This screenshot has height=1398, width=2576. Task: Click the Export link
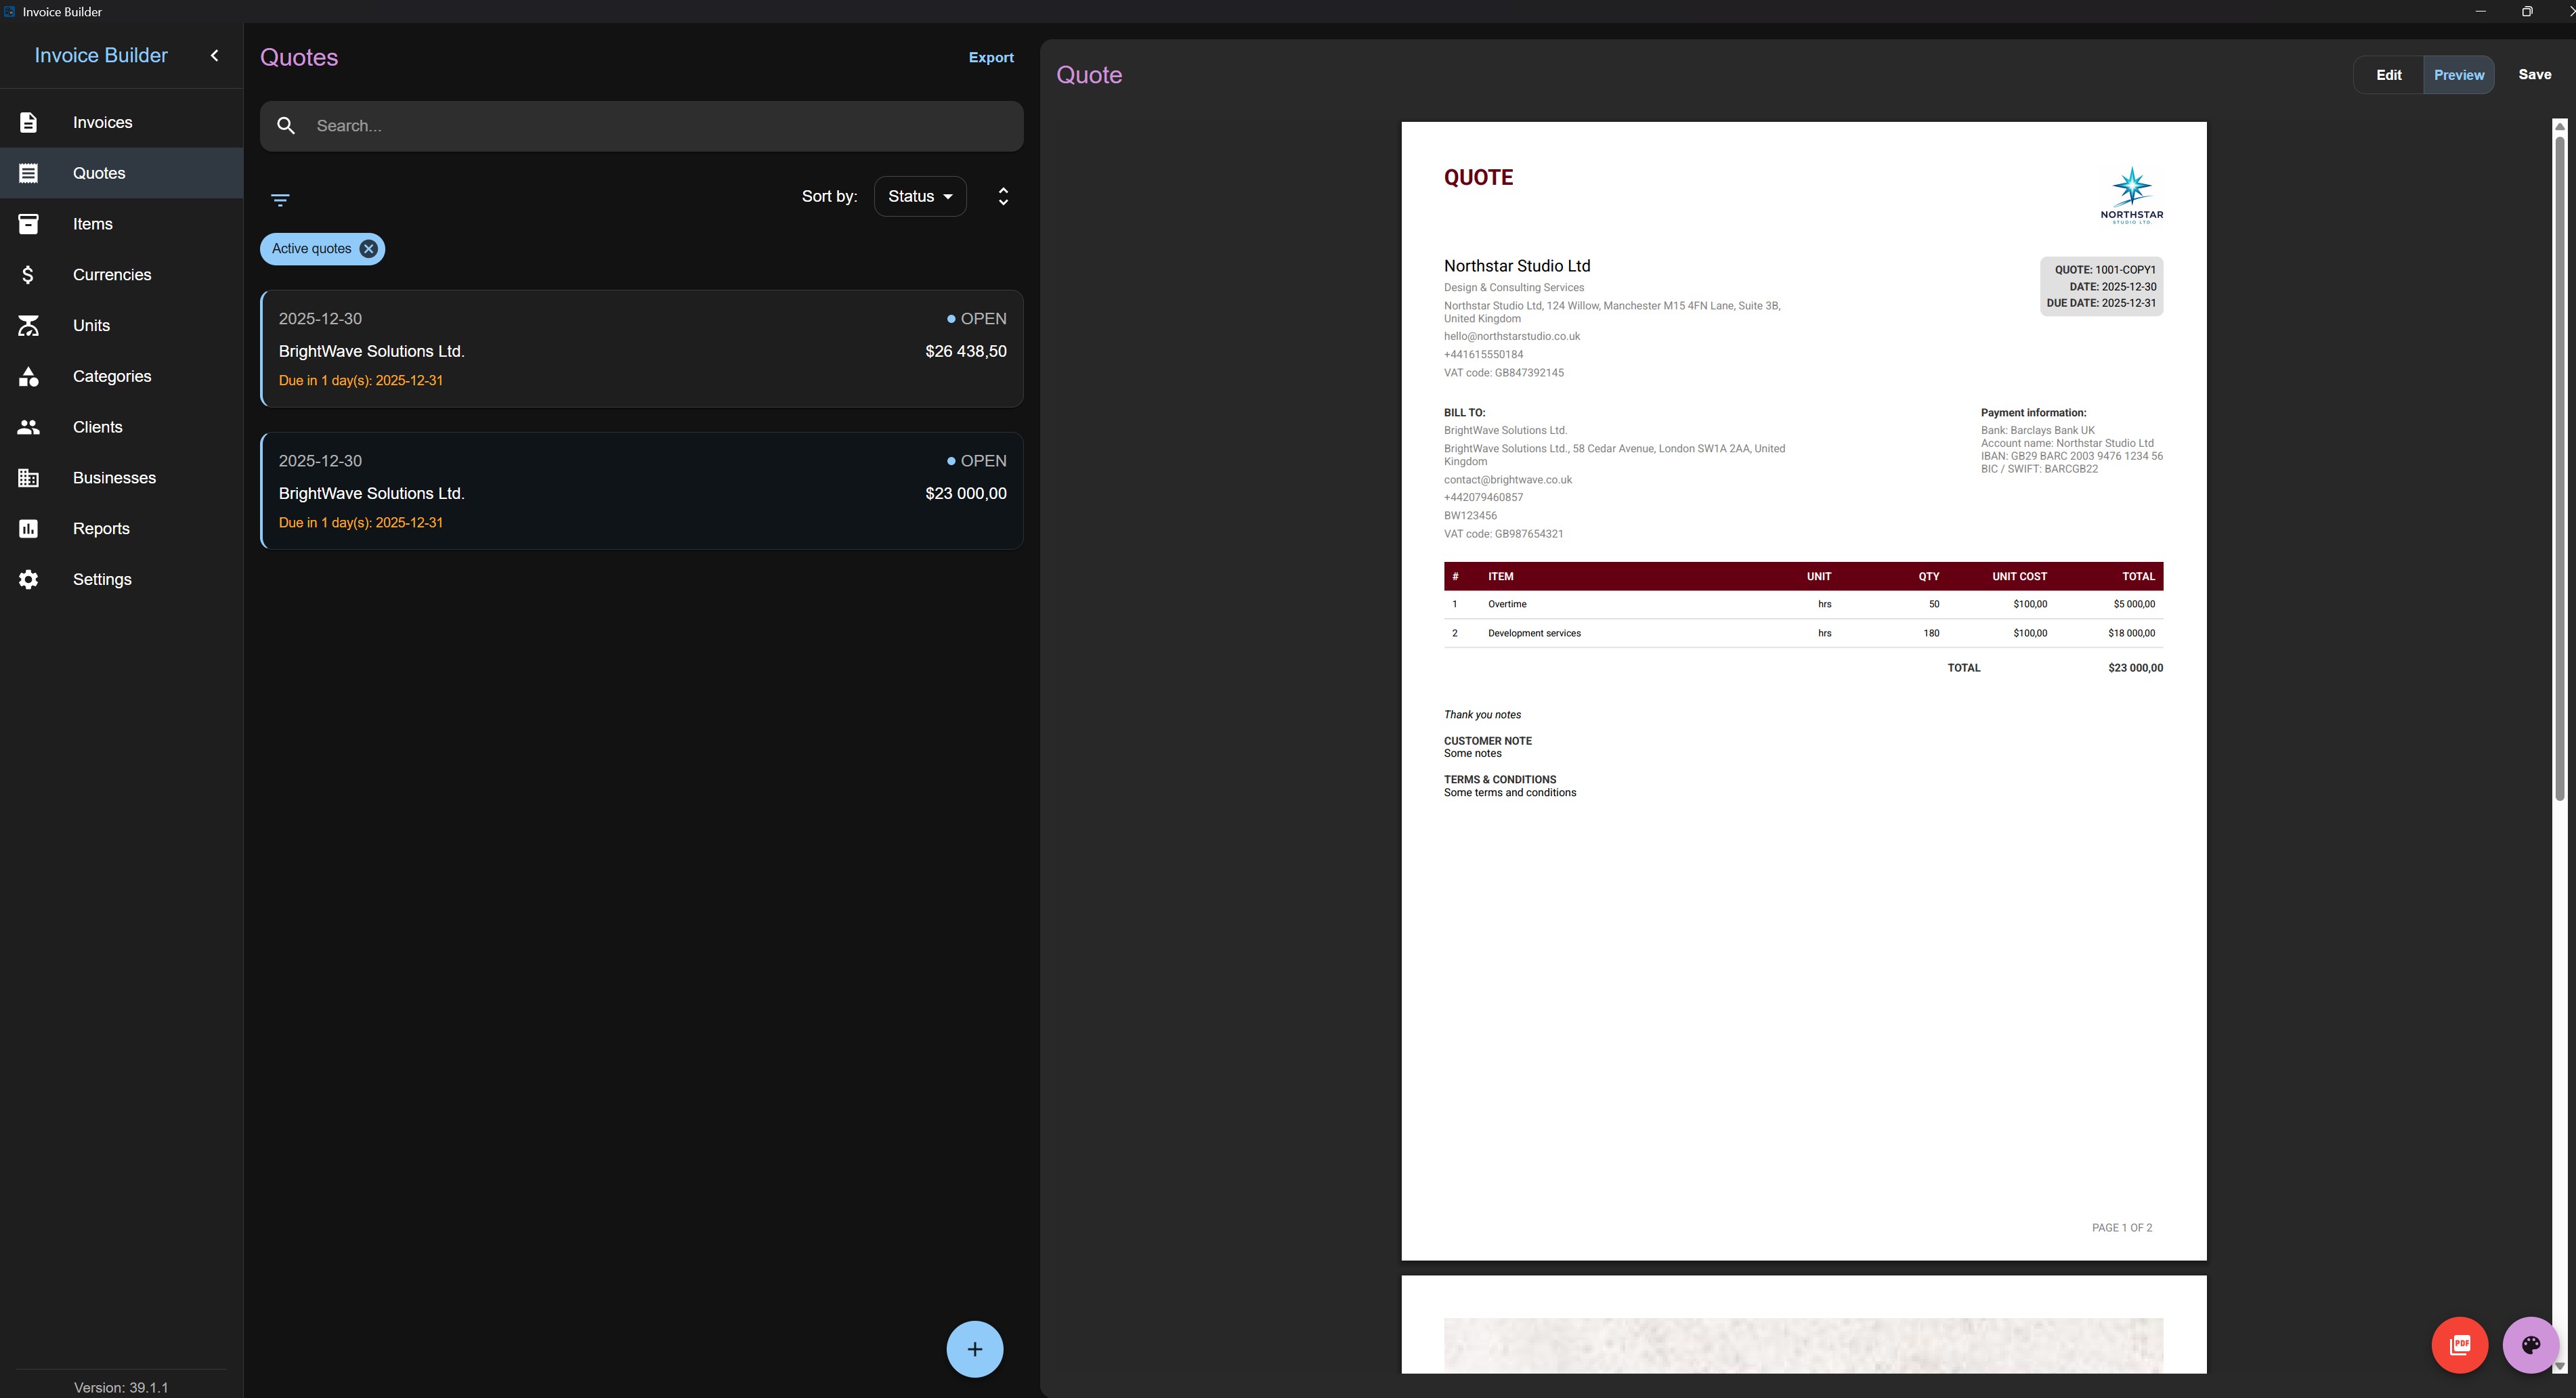point(991,58)
